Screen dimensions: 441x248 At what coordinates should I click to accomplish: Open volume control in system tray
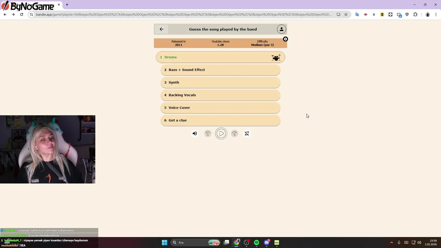[419, 242]
